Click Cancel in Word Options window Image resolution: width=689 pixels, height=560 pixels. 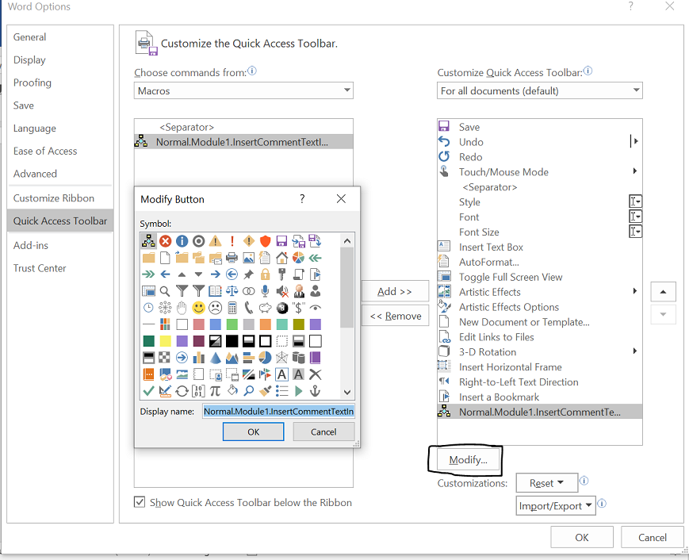(x=652, y=537)
